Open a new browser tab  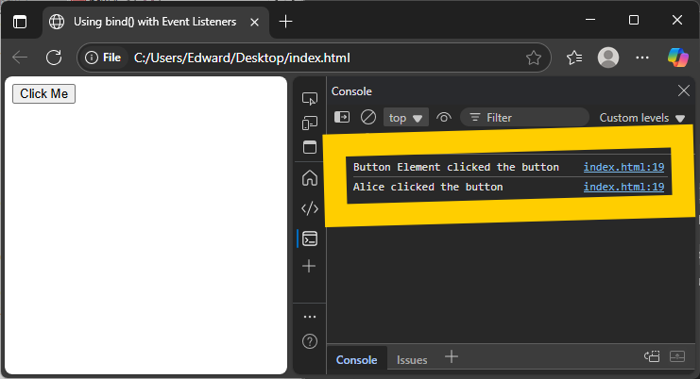[285, 22]
